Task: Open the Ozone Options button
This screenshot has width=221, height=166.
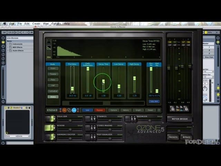Action: 114,110
